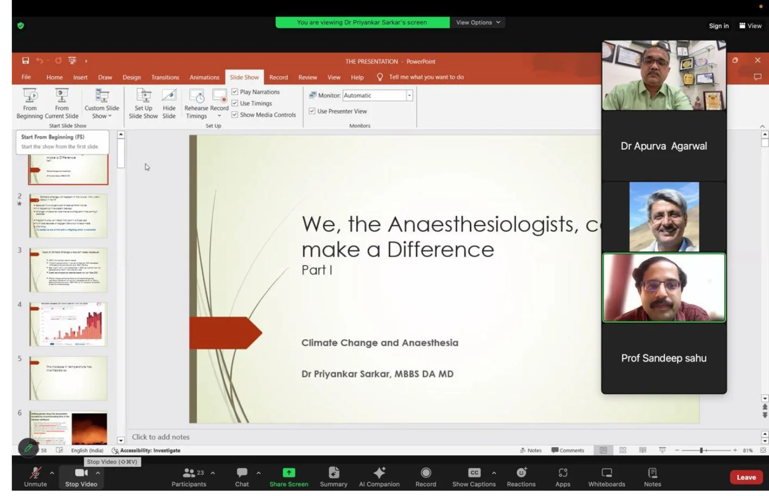
Task: Click the Redo icon in the title bar
Action: [x=58, y=60]
